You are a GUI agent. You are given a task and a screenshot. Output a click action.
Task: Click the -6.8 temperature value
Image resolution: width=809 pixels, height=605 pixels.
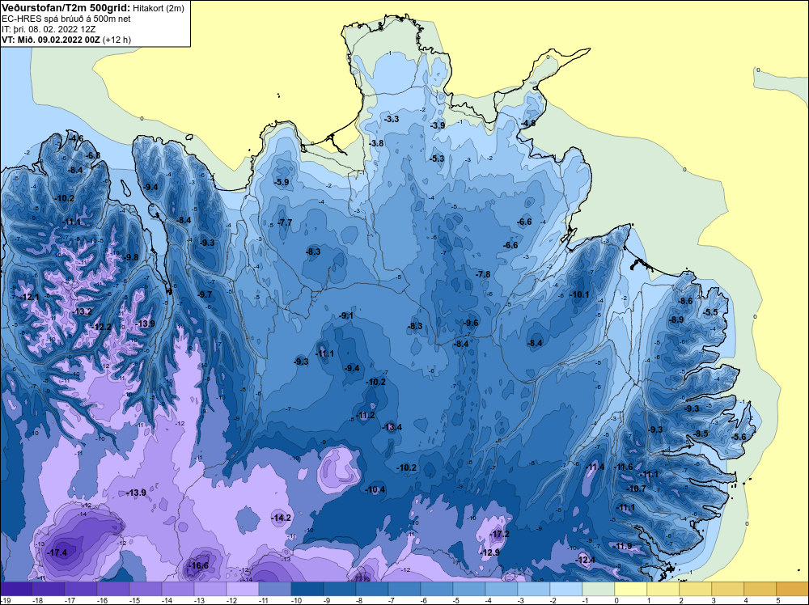tap(93, 155)
